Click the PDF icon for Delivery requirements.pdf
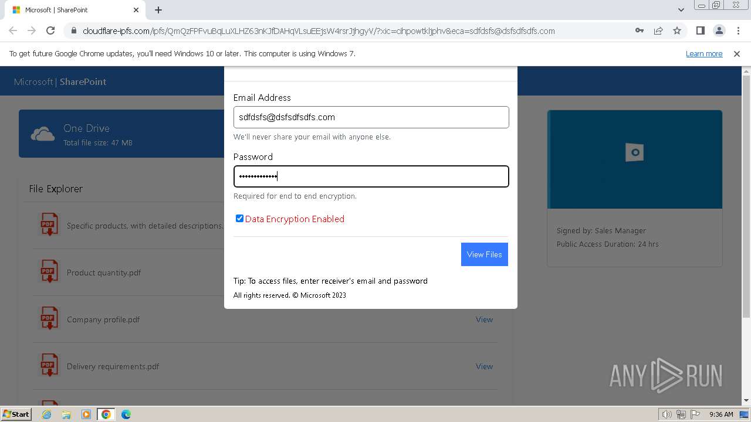Image resolution: width=751 pixels, height=422 pixels. point(49,366)
